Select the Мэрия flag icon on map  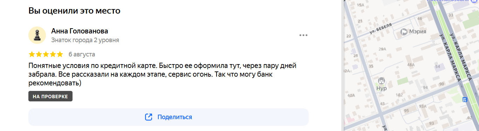tap(404, 32)
